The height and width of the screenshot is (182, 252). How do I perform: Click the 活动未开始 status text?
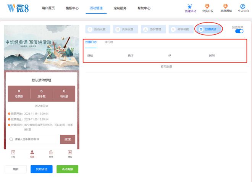[42, 106]
